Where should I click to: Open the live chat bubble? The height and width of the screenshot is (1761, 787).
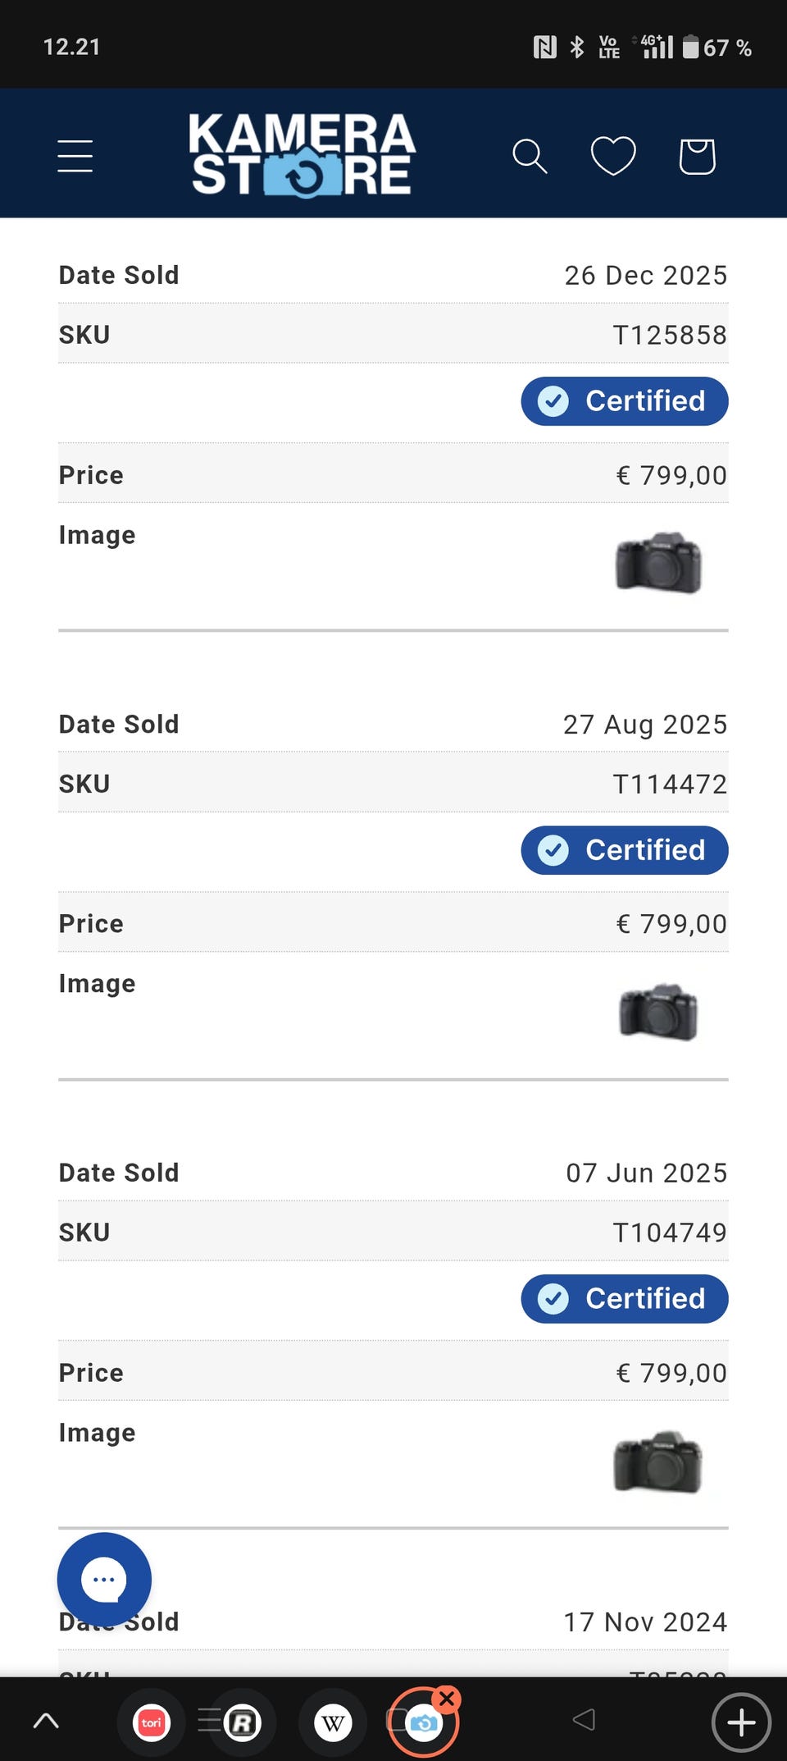click(x=104, y=1580)
